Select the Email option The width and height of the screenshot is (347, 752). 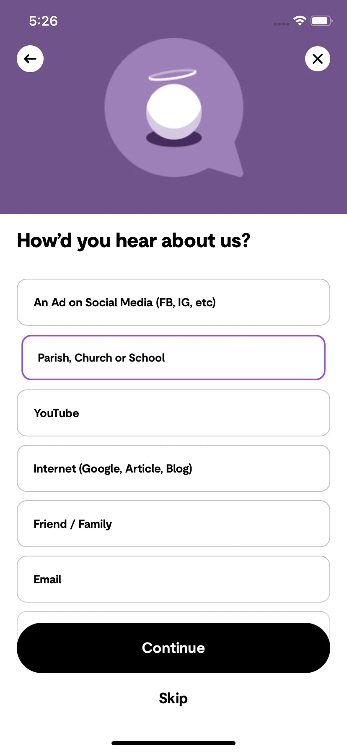pos(173,579)
